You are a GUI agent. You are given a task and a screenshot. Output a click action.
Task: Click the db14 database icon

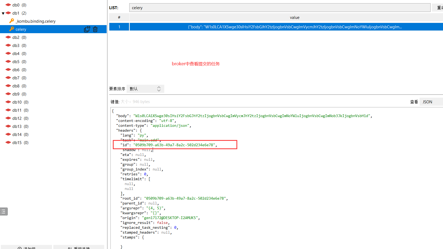[8, 134]
